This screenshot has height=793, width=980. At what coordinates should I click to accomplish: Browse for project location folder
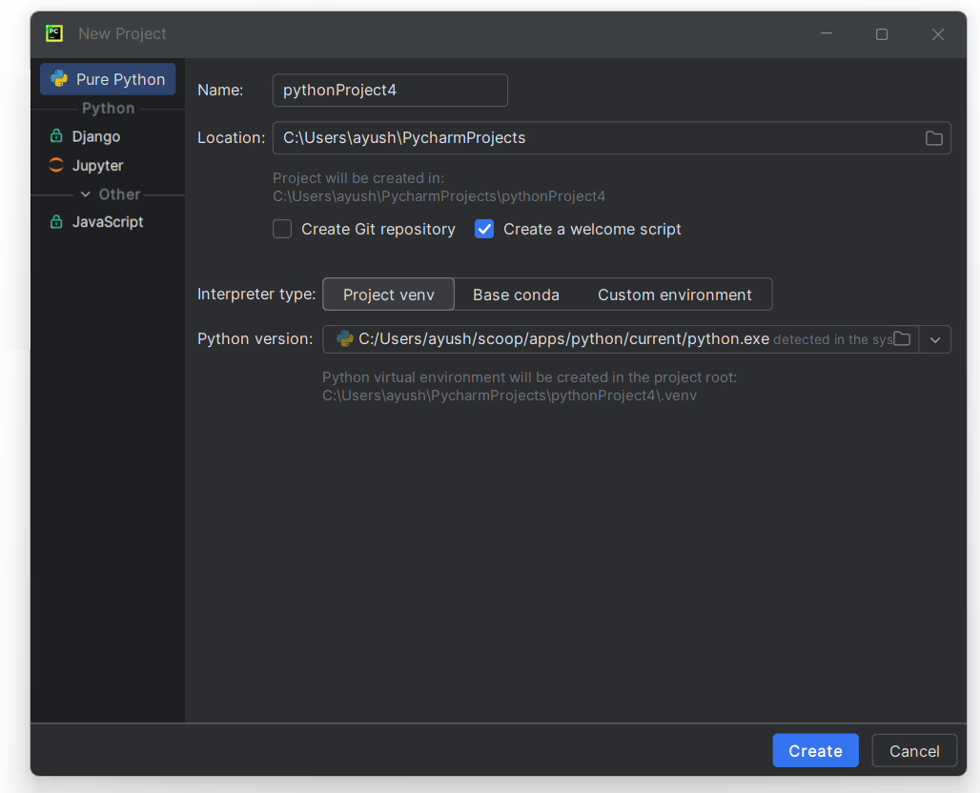[933, 138]
